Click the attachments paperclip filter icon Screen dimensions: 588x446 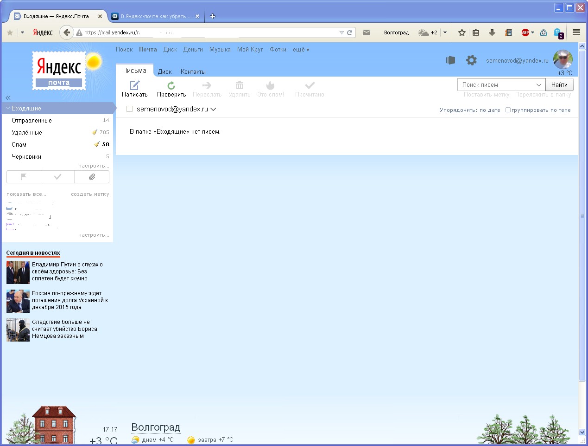click(92, 177)
